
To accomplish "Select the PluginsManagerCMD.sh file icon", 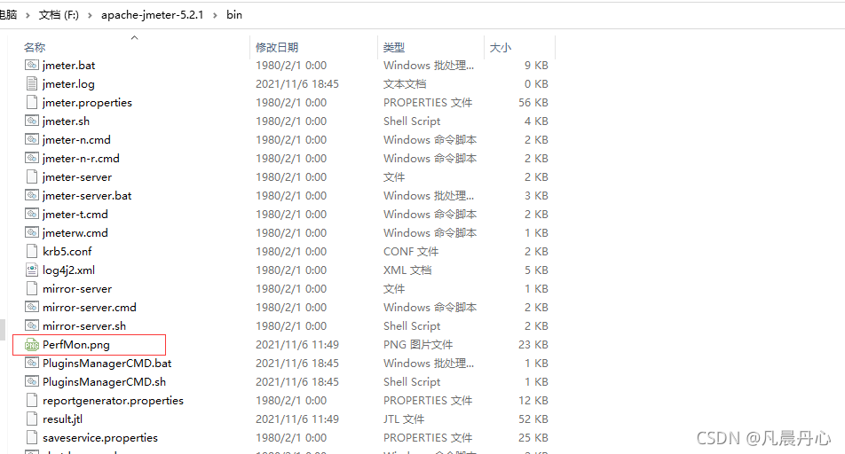I will pos(32,381).
